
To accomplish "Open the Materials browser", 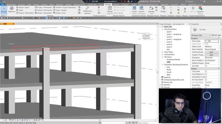I will 11,10.
